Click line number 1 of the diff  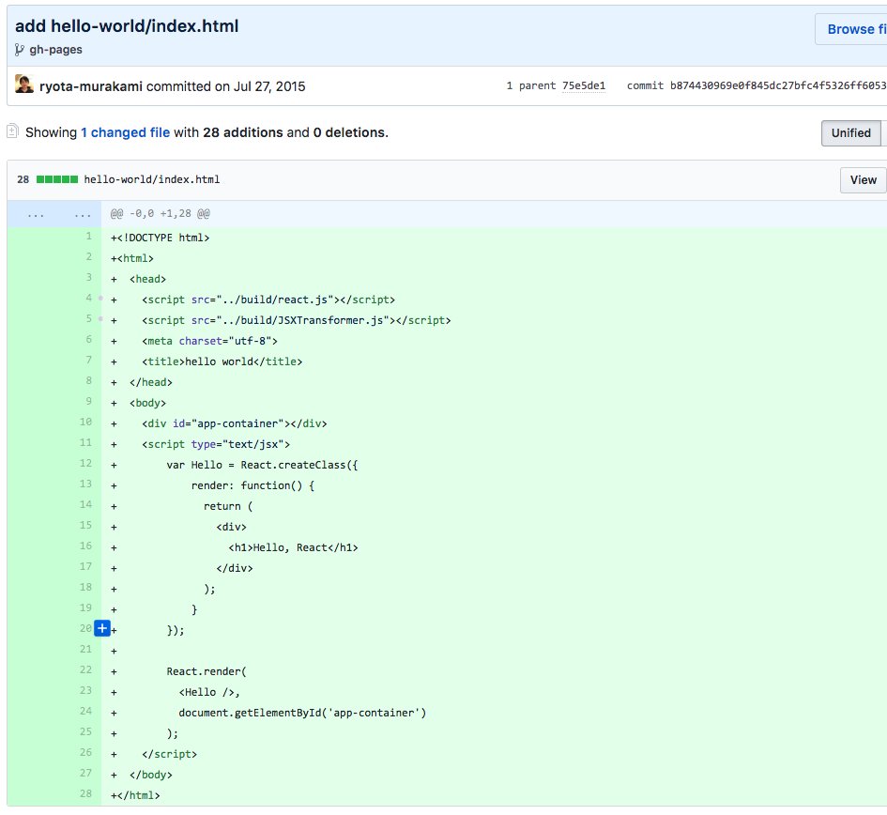click(x=89, y=236)
